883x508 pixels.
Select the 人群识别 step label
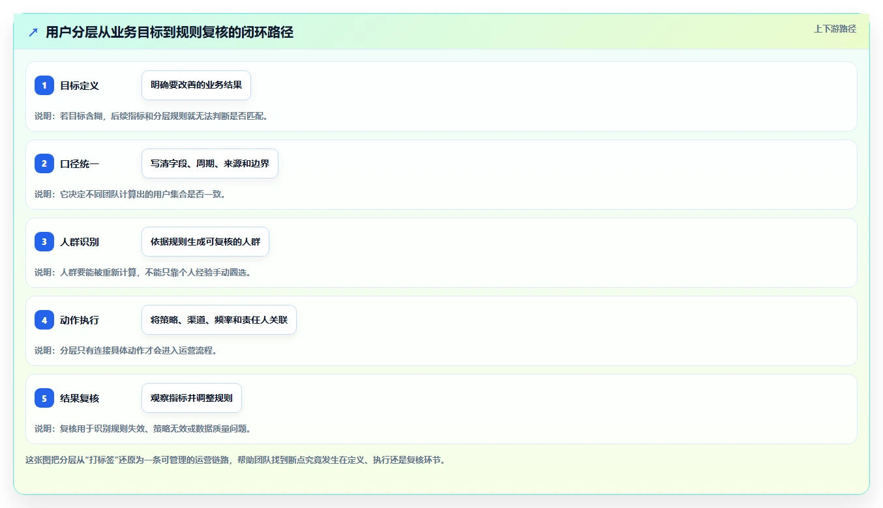[x=80, y=242]
